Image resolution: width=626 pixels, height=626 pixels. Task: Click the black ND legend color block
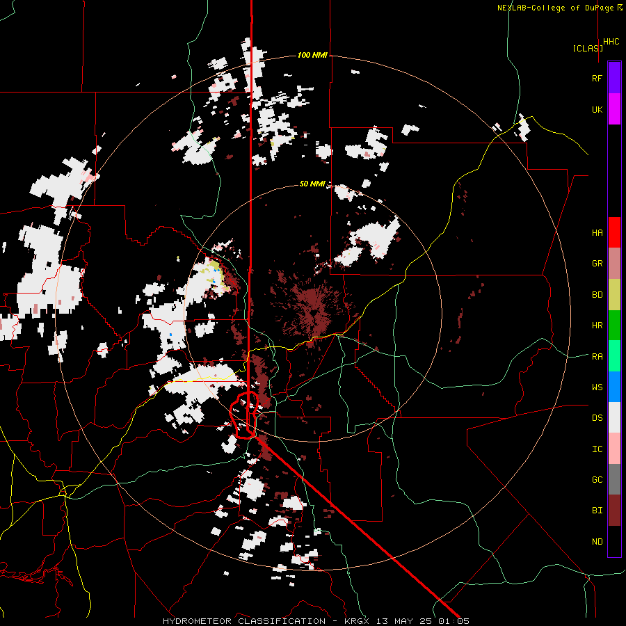click(614, 541)
